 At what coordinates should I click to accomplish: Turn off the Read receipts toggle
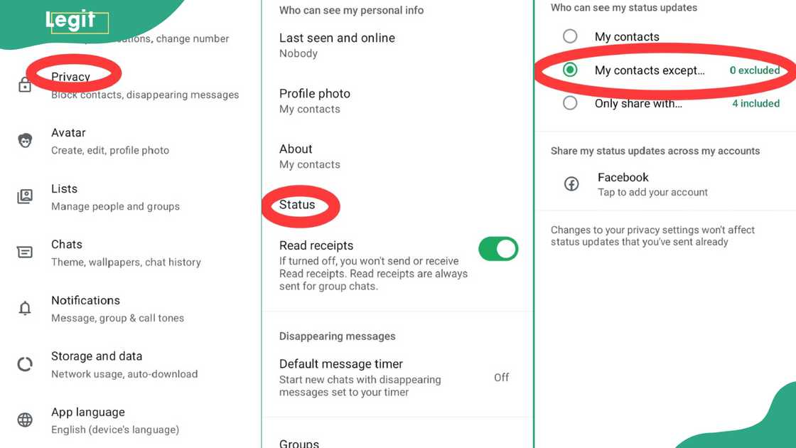[498, 249]
